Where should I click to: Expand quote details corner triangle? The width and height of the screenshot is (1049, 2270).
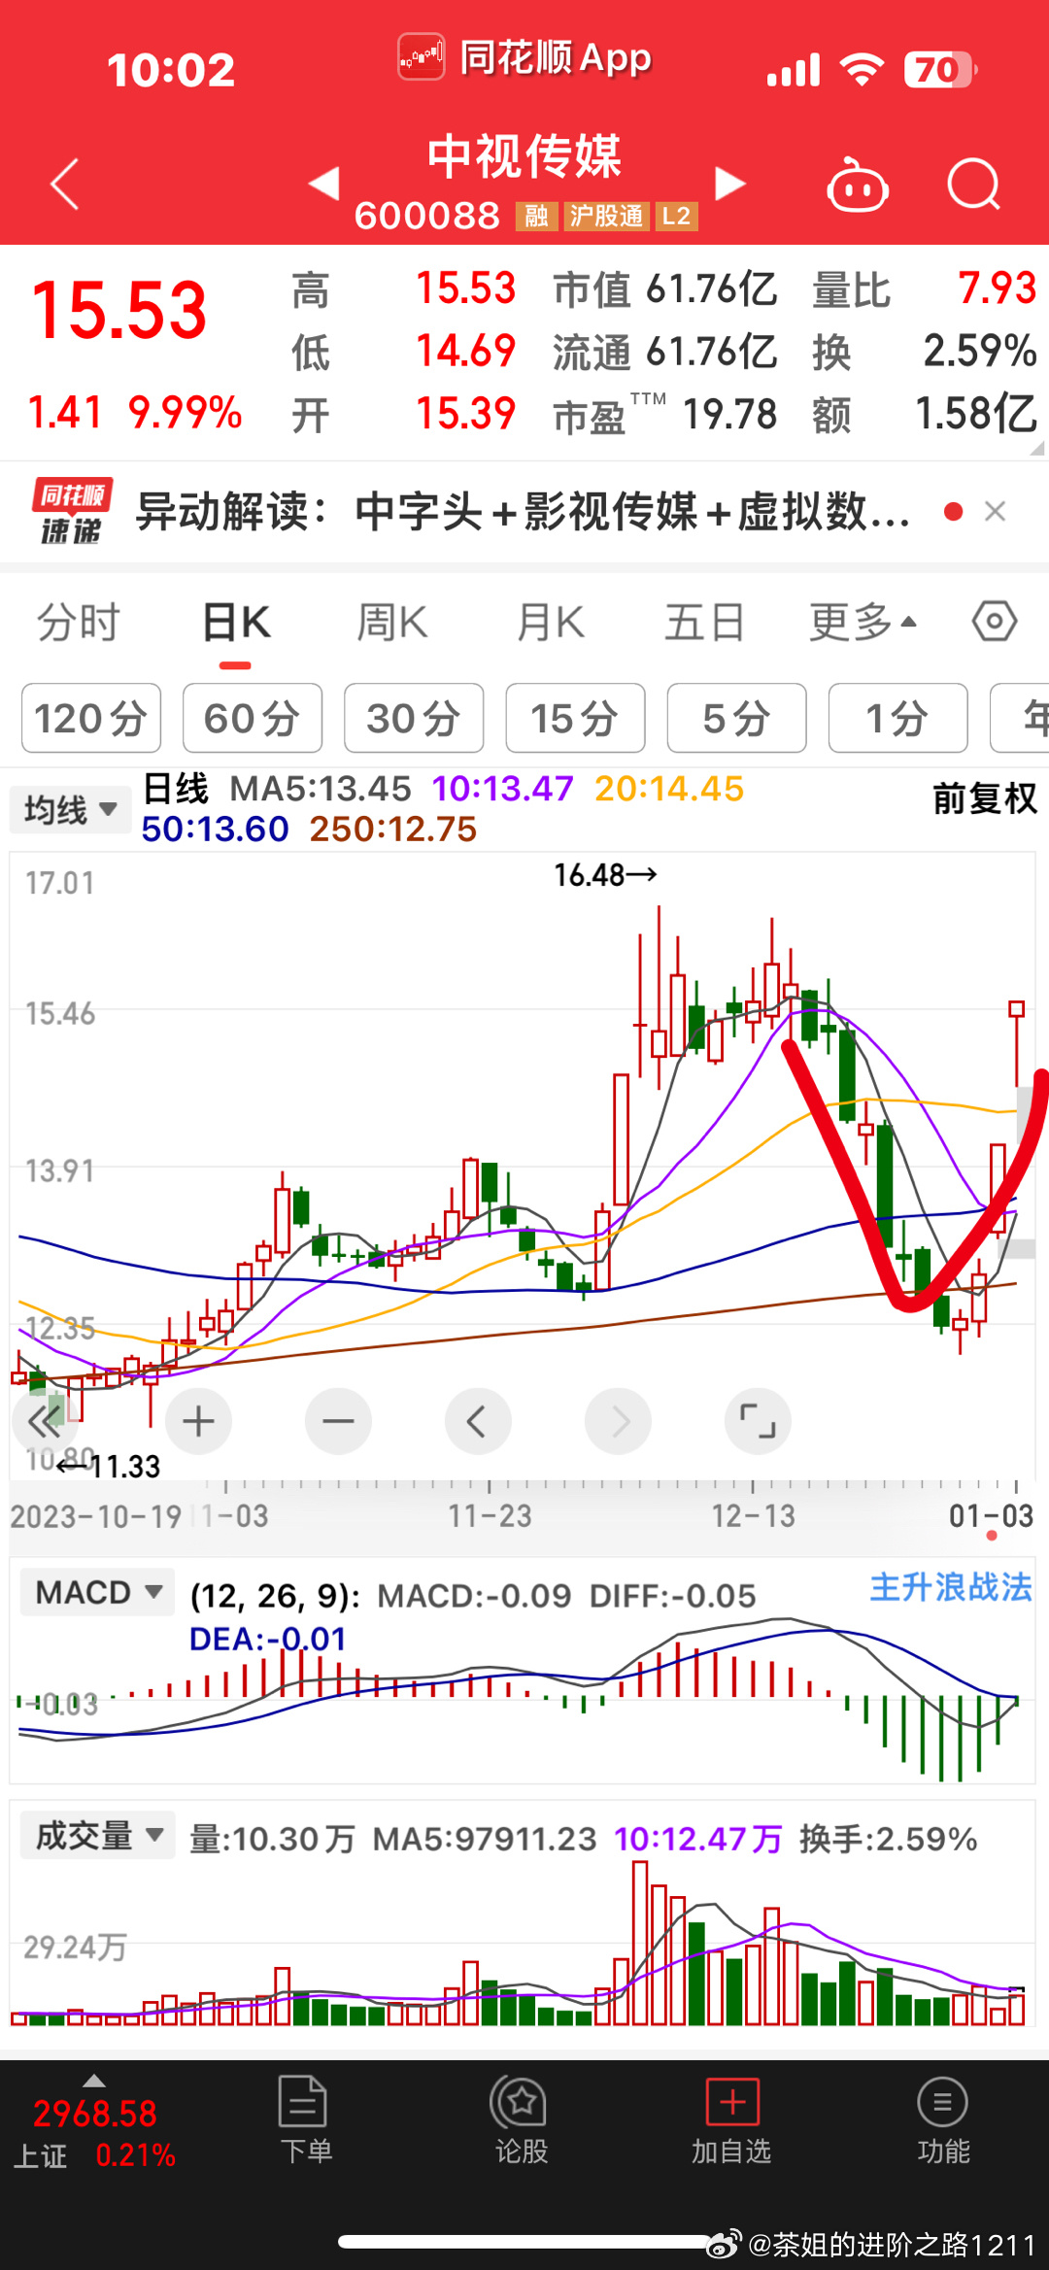click(1036, 449)
